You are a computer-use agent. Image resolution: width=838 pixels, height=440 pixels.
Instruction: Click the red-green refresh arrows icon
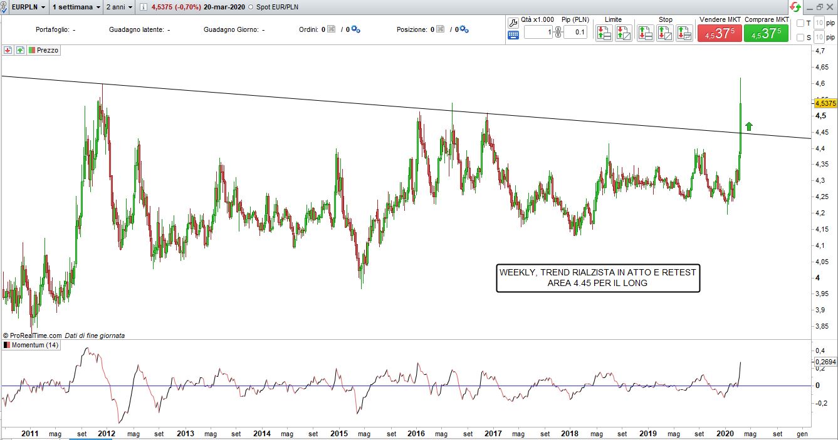click(x=795, y=7)
